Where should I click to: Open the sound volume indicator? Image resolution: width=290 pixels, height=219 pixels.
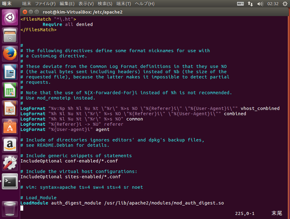tap(260, 3)
